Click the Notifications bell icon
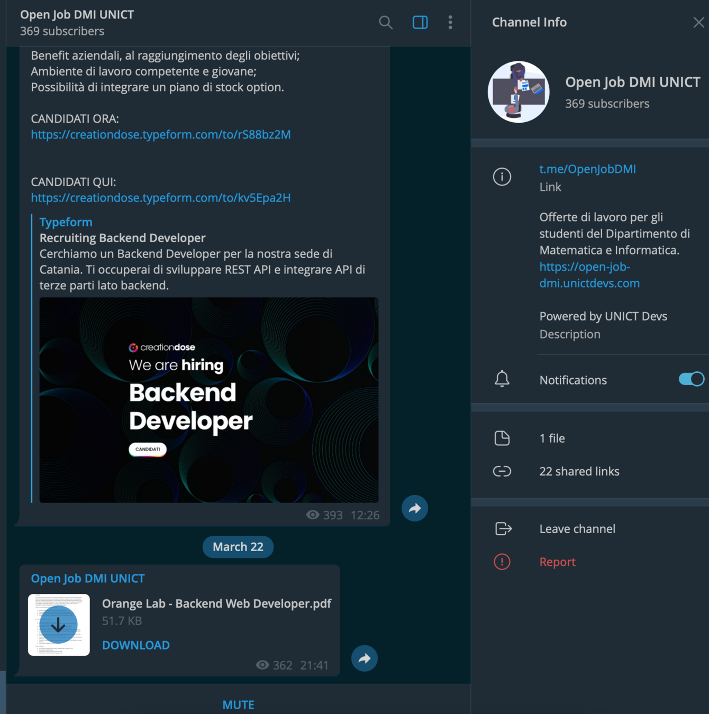Viewport: 709px width, 714px height. 502,379
